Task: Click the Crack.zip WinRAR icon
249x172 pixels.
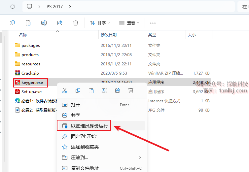Action: (x=17, y=73)
